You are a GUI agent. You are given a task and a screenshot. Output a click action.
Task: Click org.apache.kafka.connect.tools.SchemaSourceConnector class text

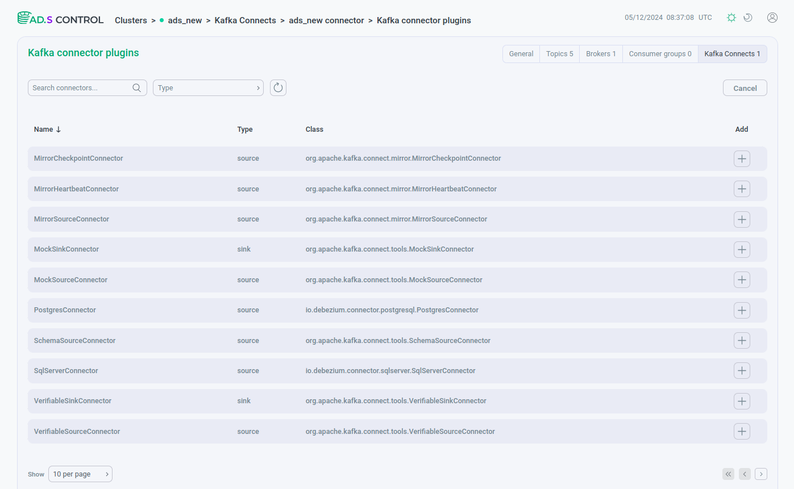(398, 340)
